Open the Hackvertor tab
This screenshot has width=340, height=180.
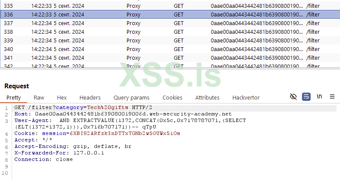tap(246, 98)
